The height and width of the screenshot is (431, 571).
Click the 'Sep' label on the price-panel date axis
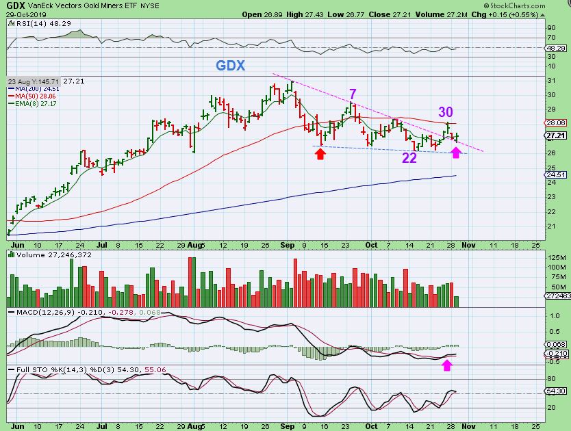(288, 246)
